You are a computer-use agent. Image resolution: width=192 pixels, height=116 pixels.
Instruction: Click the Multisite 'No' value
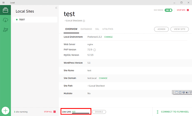point(89,93)
